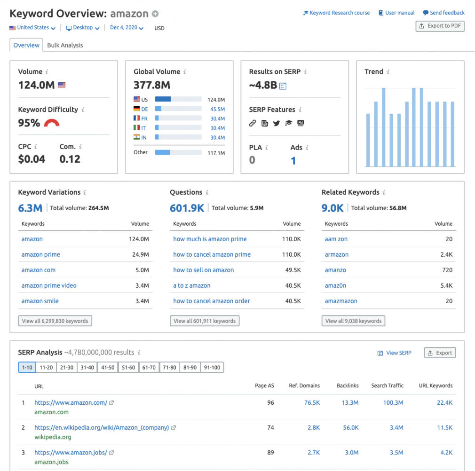Click the plus icon next to amazon
The height and width of the screenshot is (471, 475).
155,14
